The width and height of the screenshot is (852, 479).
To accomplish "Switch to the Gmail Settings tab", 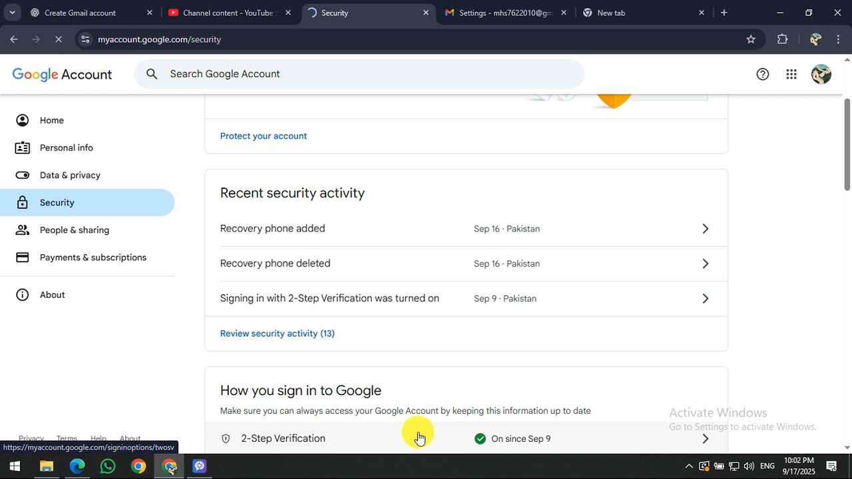I will (506, 13).
